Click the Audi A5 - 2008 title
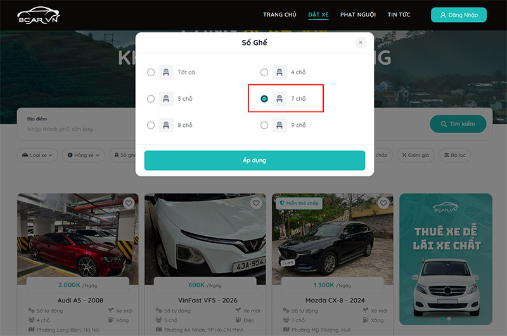This screenshot has height=336, width=507. (x=80, y=300)
